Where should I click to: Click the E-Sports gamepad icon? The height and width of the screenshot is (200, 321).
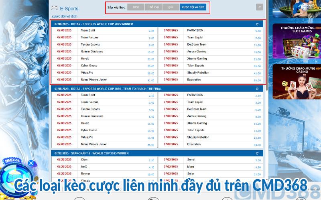coord(54,8)
